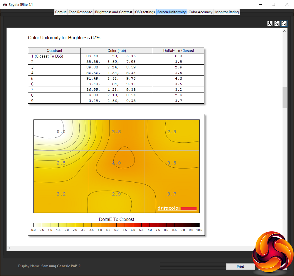The image size is (294, 276).
Task: Show the Color Accuracy tab
Action: point(200,12)
